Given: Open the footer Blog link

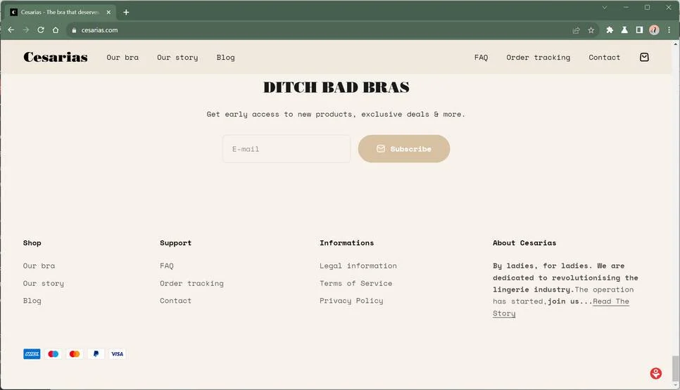Looking at the screenshot, I should [x=32, y=301].
